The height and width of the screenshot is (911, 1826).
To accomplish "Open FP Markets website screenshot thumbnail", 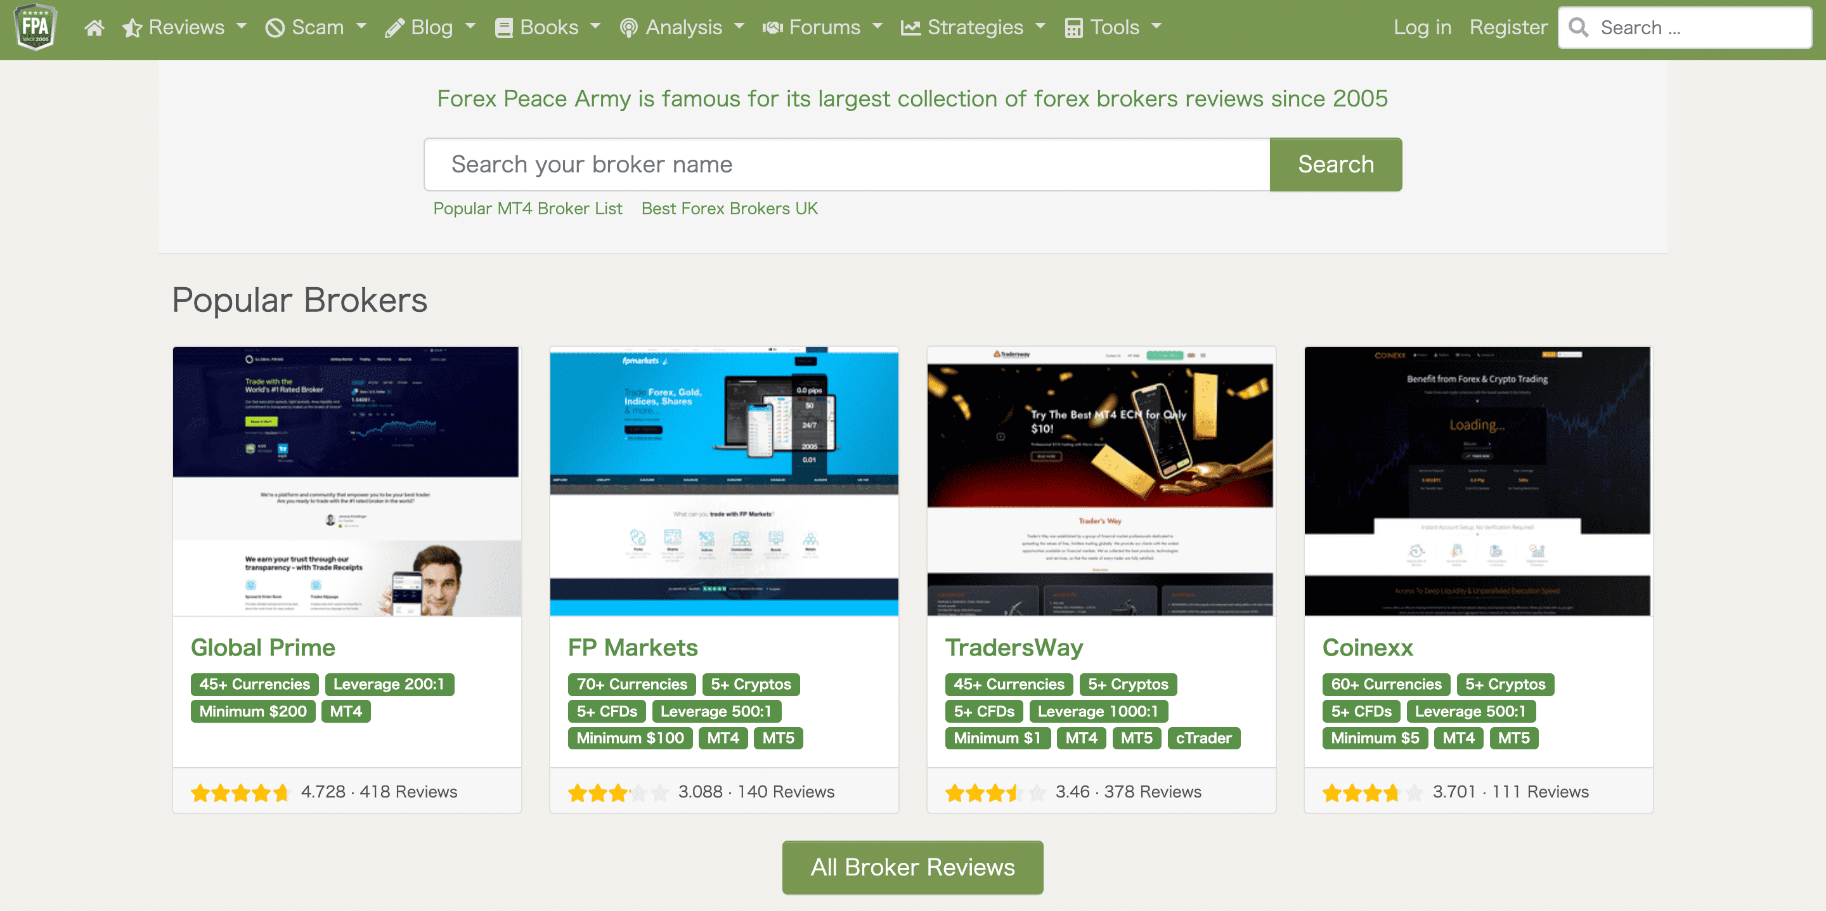I will [723, 481].
